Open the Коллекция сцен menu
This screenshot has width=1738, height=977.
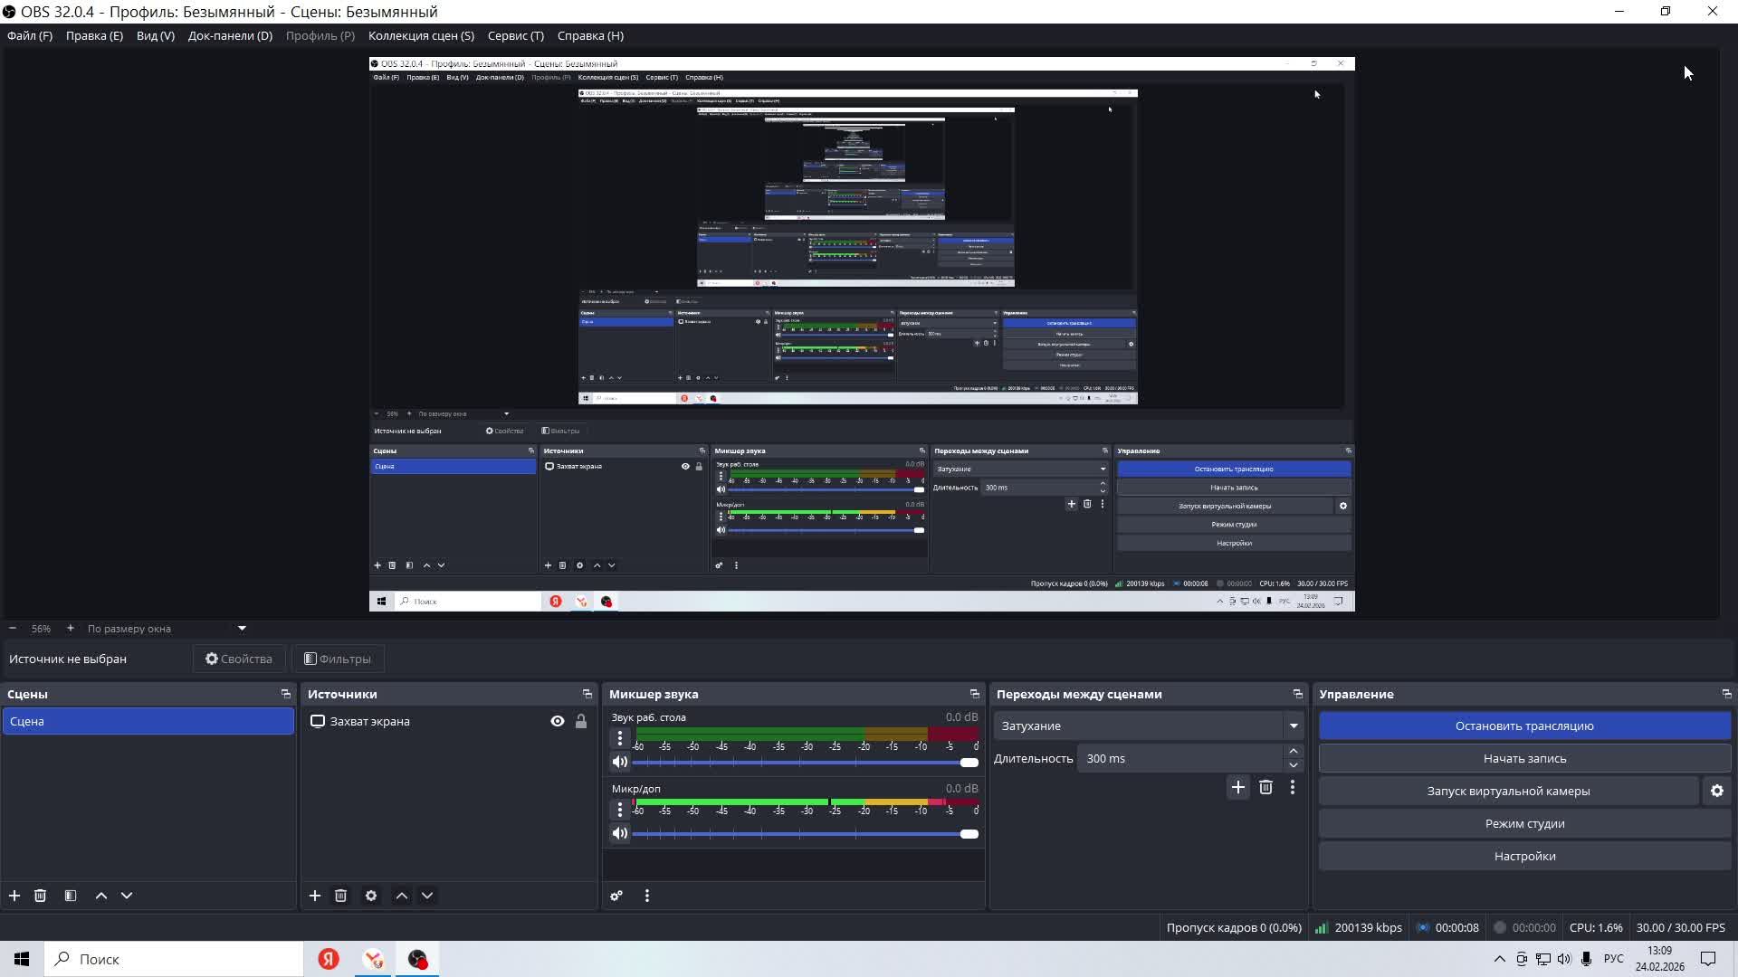[x=421, y=35]
